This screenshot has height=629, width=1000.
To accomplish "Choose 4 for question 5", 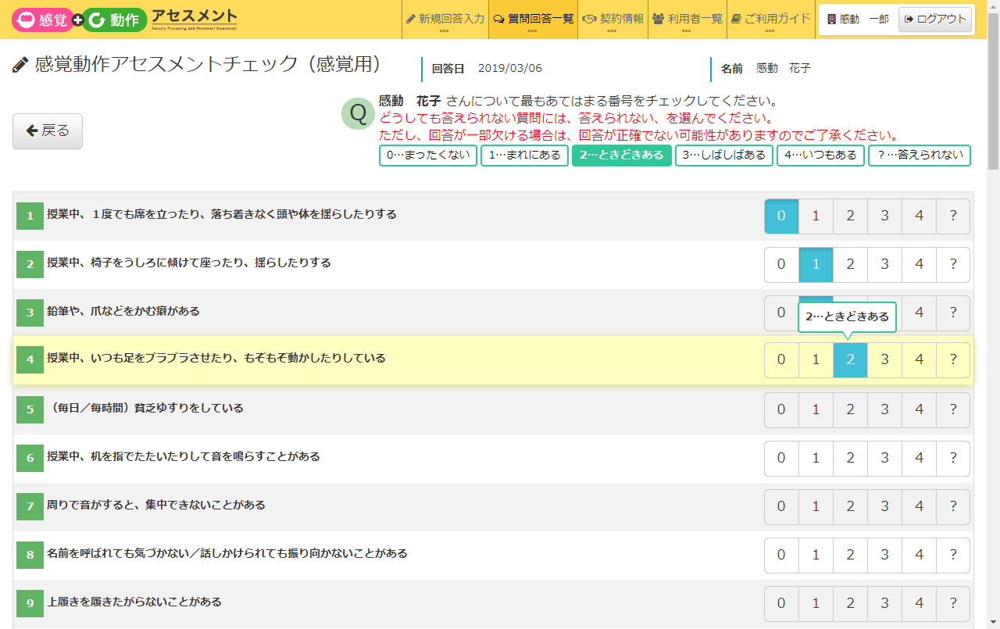I will [x=919, y=410].
